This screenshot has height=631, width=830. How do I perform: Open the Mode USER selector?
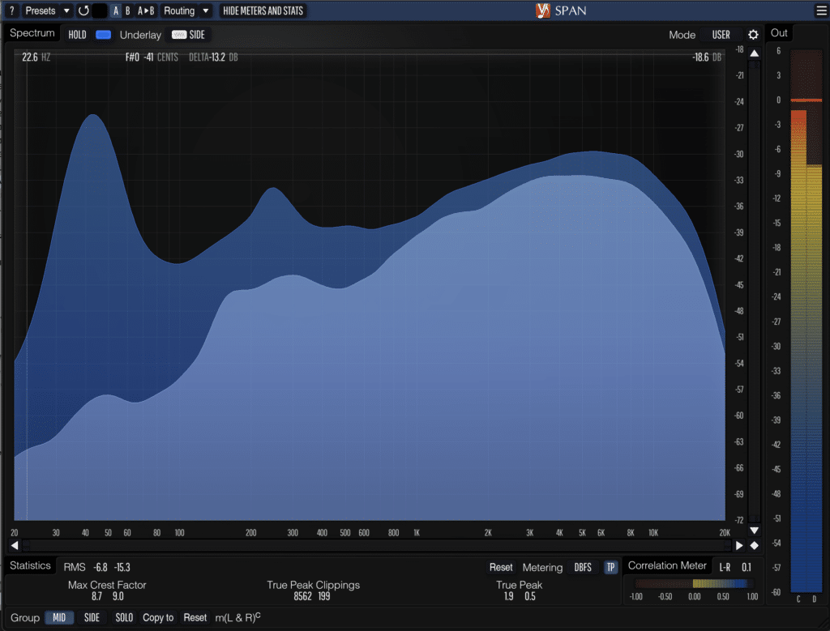point(721,35)
